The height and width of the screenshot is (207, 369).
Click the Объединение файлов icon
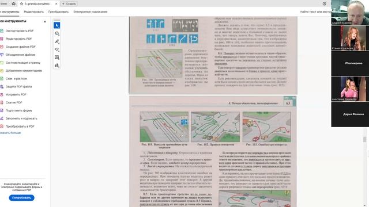click(2, 55)
